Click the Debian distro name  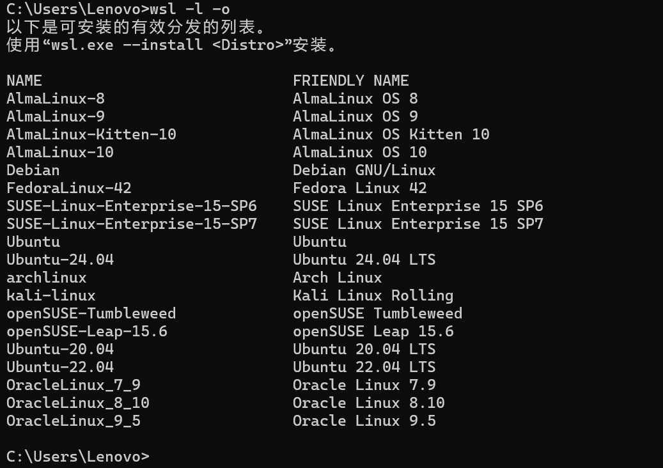33,170
